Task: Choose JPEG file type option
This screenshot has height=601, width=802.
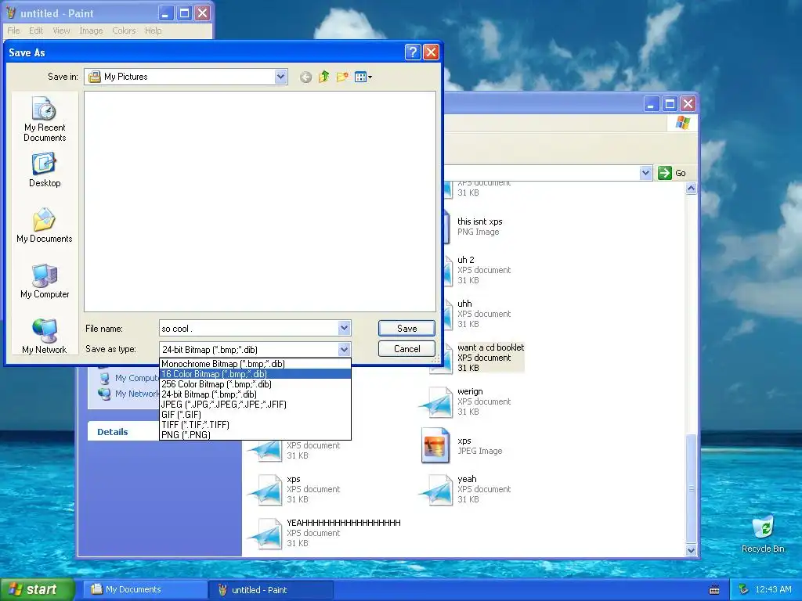Action: (255, 405)
